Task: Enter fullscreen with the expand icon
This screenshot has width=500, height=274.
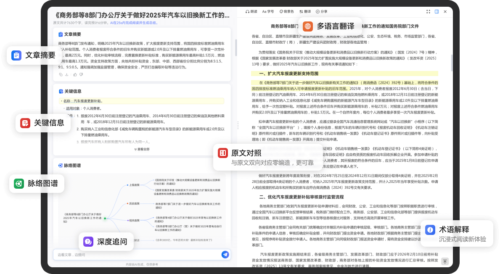Action: (428, 11)
